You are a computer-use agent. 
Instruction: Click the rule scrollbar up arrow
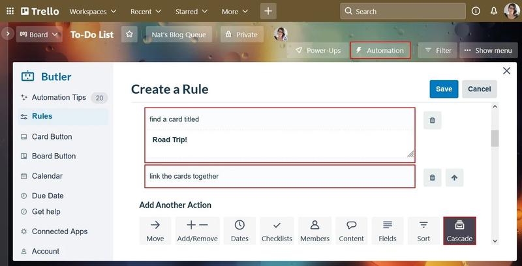pyautogui.click(x=495, y=107)
